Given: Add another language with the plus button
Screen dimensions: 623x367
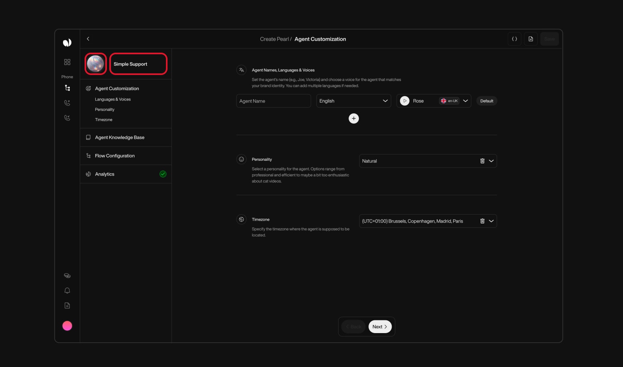Looking at the screenshot, I should (x=354, y=118).
